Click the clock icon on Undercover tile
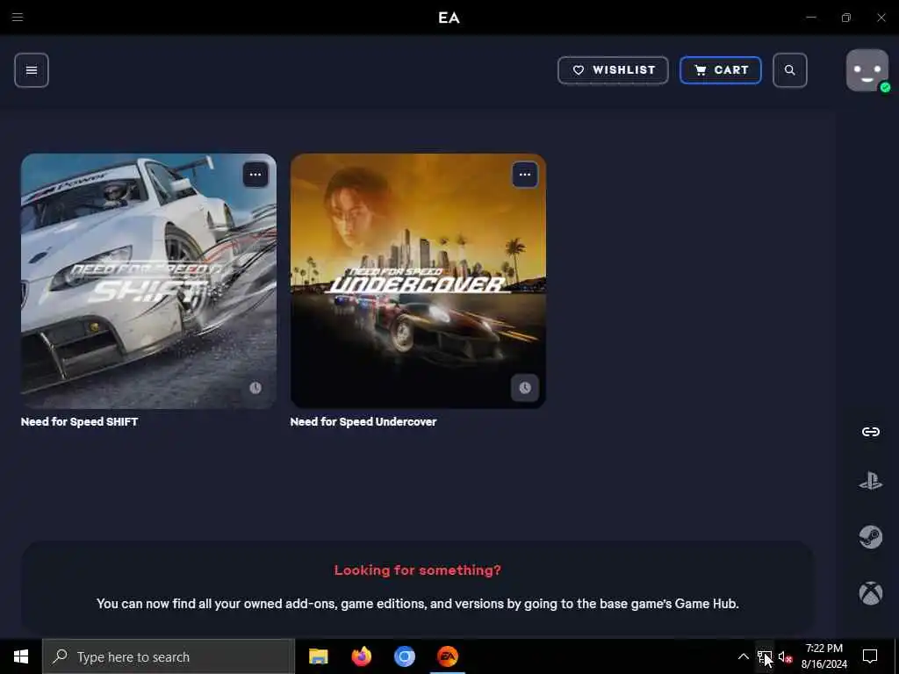The width and height of the screenshot is (899, 674). coord(525,388)
